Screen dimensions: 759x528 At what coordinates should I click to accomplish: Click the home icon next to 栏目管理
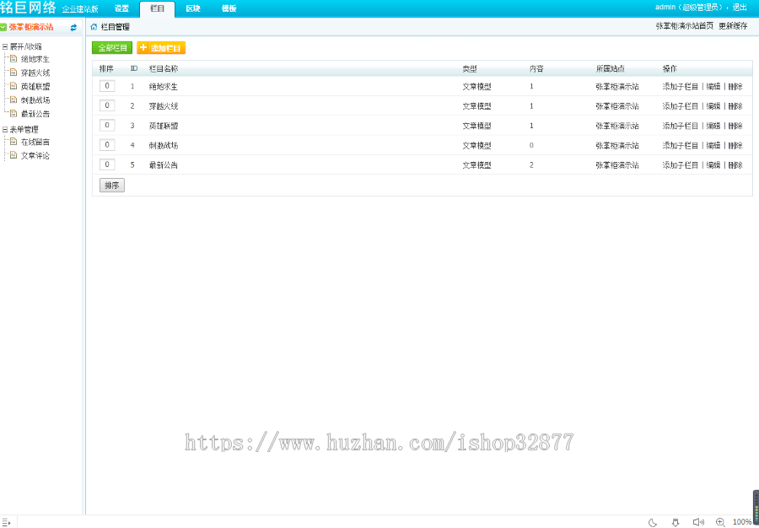click(x=94, y=27)
